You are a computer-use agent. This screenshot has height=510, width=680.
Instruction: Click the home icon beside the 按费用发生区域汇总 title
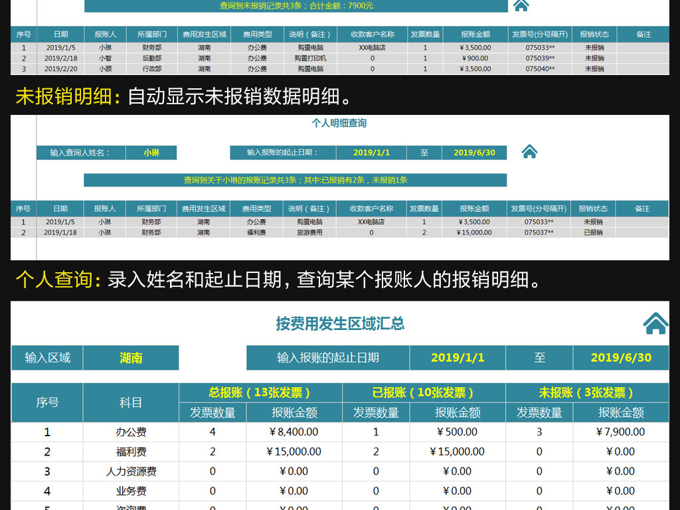(655, 323)
